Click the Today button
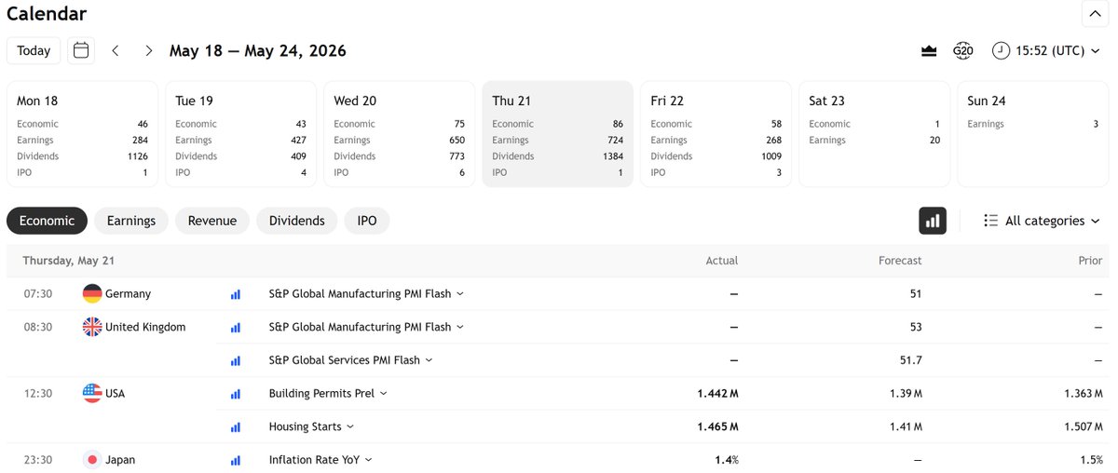The height and width of the screenshot is (473, 1118). (34, 50)
